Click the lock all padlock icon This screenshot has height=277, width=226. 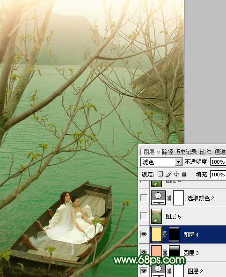[184, 174]
